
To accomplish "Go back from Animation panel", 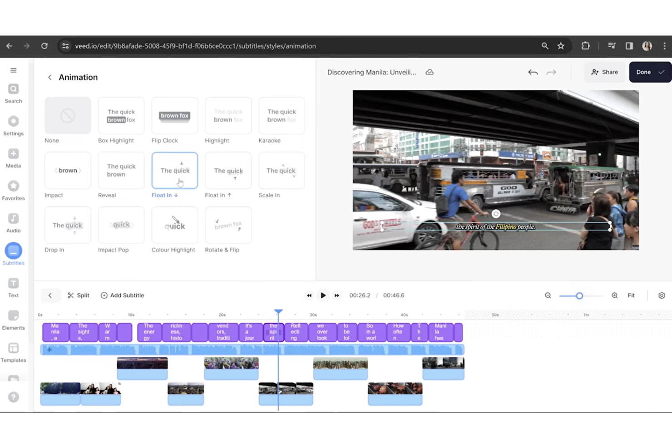I will click(x=49, y=77).
